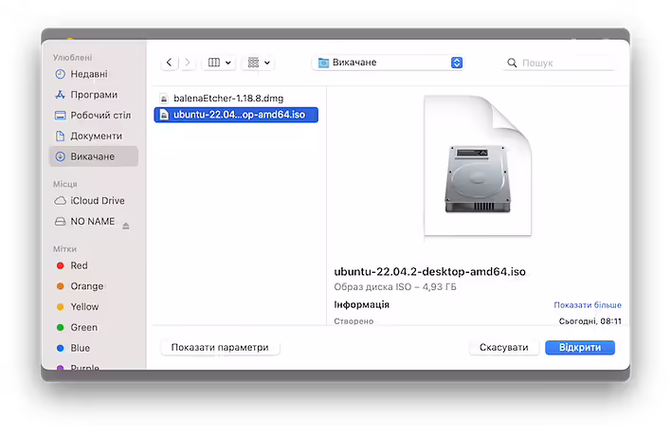
Task: Switch to column view icon
Action: (x=214, y=63)
